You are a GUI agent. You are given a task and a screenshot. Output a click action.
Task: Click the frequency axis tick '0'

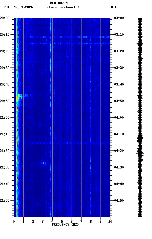[x=14, y=222]
